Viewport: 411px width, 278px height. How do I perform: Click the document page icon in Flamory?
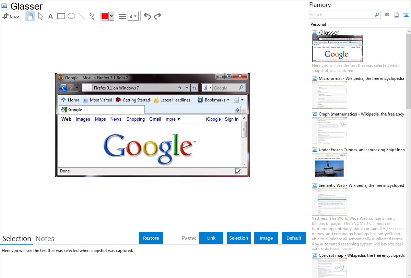pyautogui.click(x=397, y=15)
